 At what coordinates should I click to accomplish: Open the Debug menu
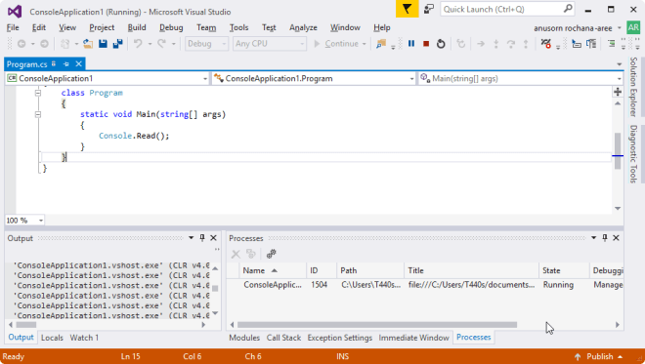point(171,27)
